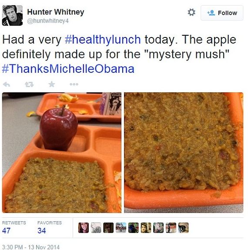
Task: Open the gear settings dropdown
Action: coord(191,12)
